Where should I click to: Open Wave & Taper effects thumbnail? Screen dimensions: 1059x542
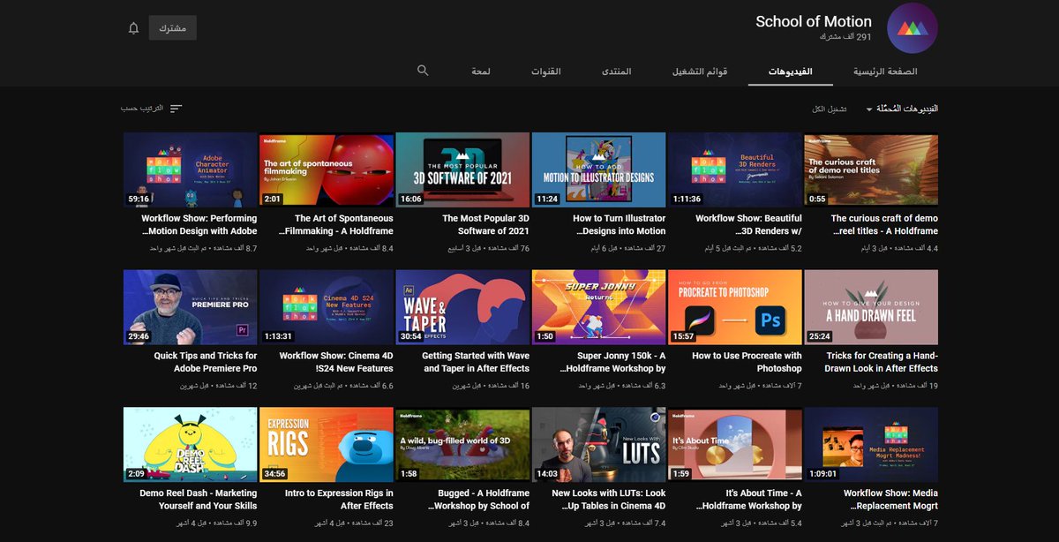click(462, 307)
